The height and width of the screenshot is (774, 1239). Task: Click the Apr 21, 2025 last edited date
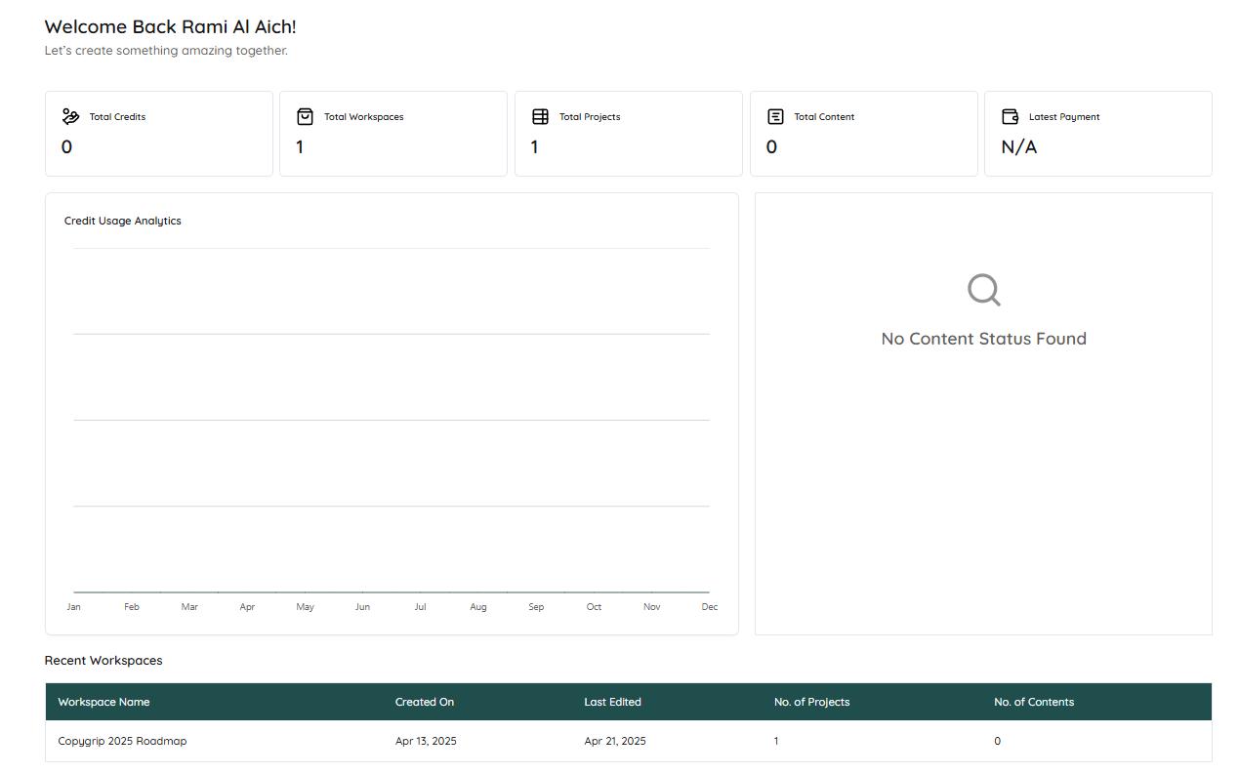pyautogui.click(x=614, y=741)
